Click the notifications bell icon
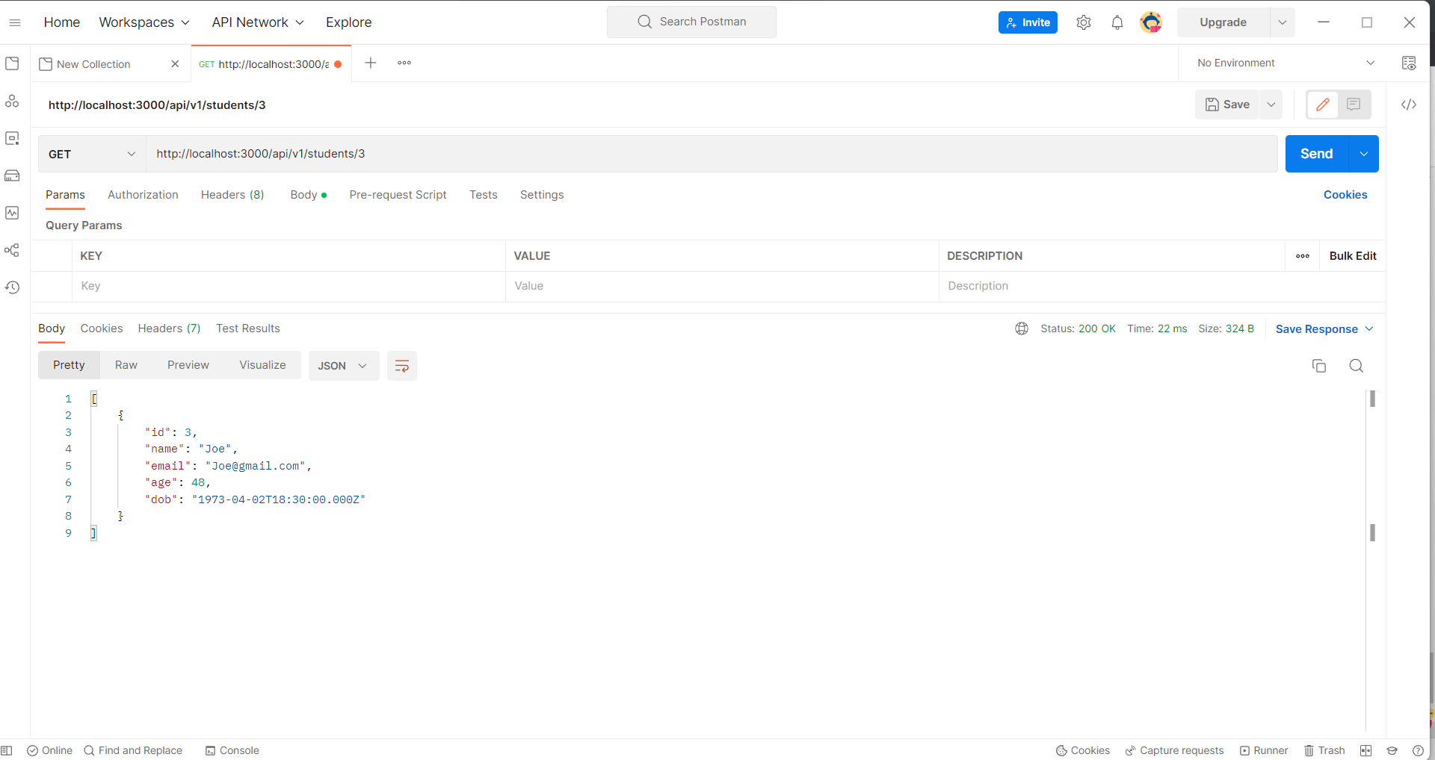Screen dimensions: 1435x760 (1117, 22)
